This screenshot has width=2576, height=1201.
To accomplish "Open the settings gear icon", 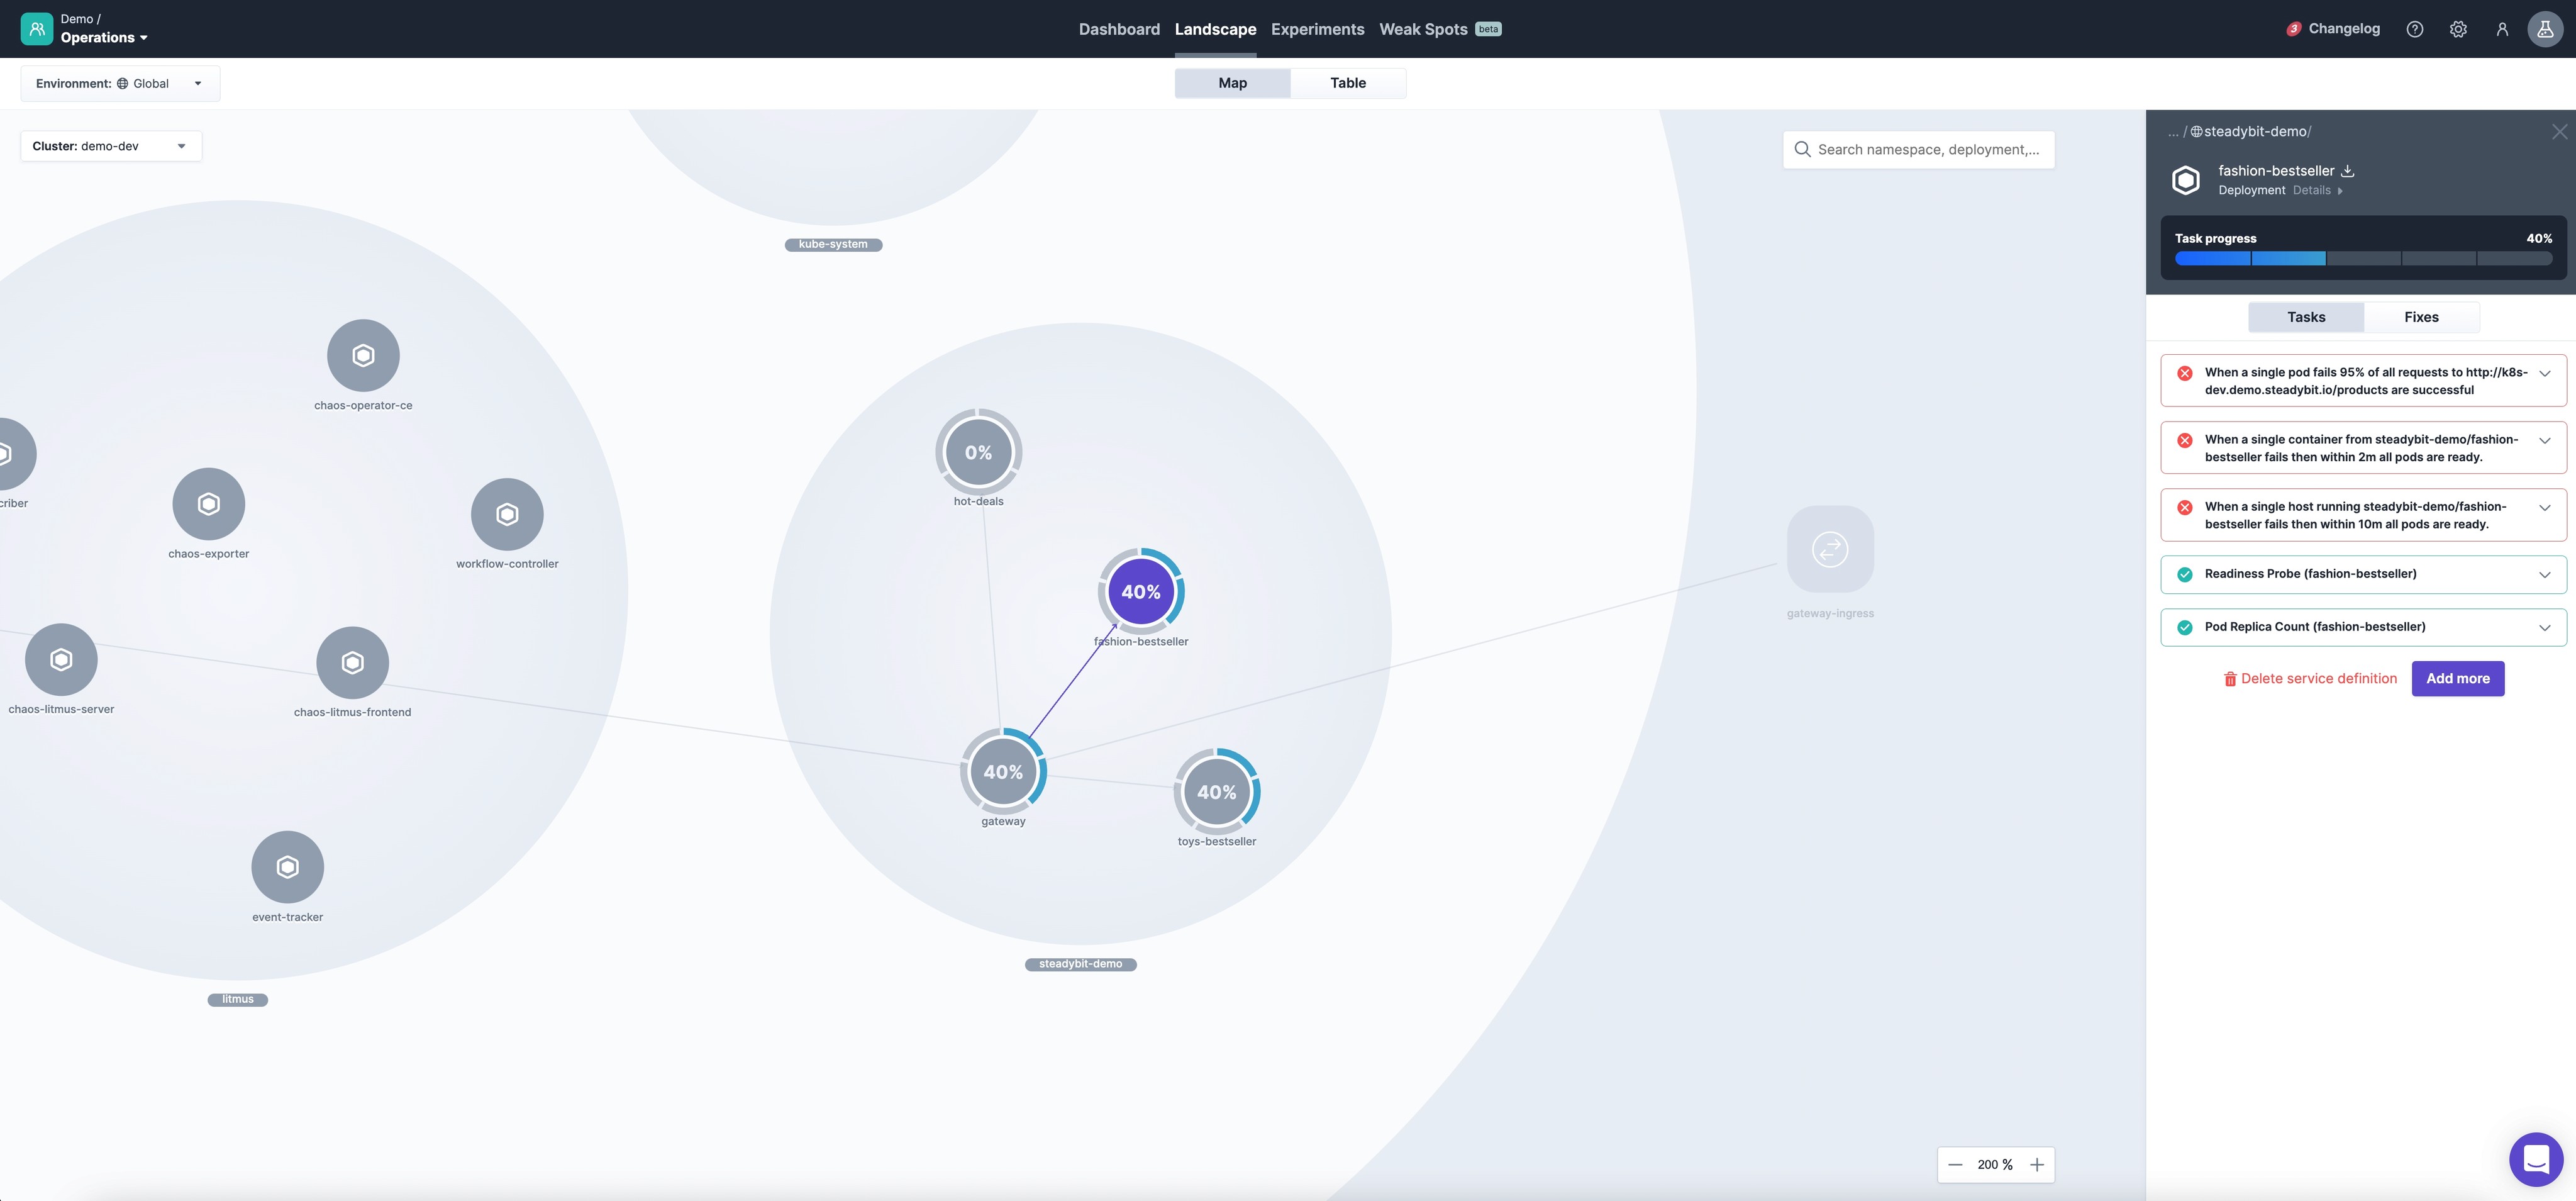I will tap(2458, 29).
